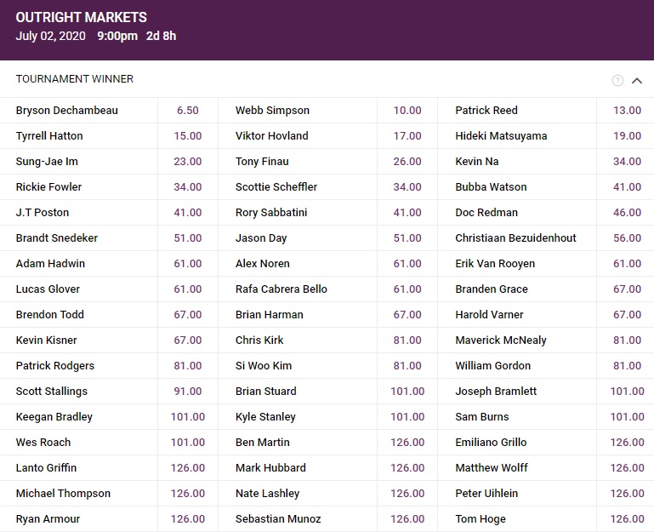Bet on Rickie Fowler at 34.00
The width and height of the screenshot is (654, 532).
pos(188,186)
